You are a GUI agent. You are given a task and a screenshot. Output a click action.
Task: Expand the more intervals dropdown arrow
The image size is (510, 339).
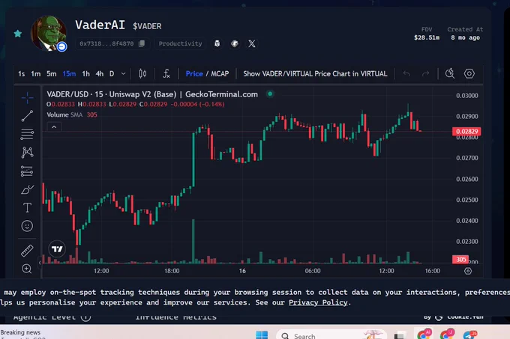click(123, 74)
